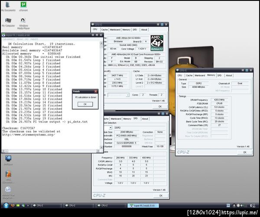Open the volume control in the system tray
Image resolution: width=260 pixels, height=217 pixels.
click(x=242, y=206)
